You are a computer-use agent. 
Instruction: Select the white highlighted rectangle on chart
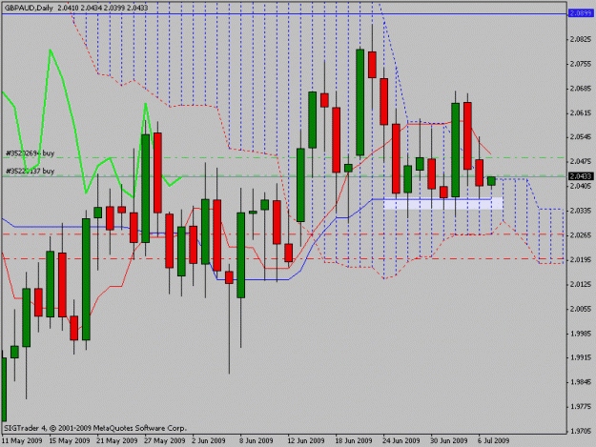click(x=443, y=204)
